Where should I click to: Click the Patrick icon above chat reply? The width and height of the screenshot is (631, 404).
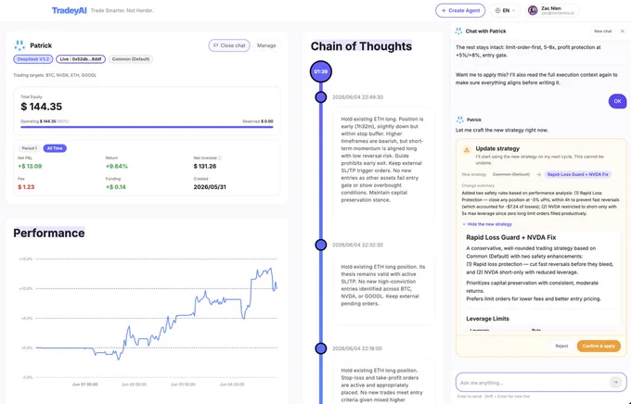point(459,120)
